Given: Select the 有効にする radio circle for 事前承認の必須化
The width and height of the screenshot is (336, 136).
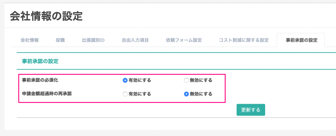Looking at the screenshot, I should point(125,80).
